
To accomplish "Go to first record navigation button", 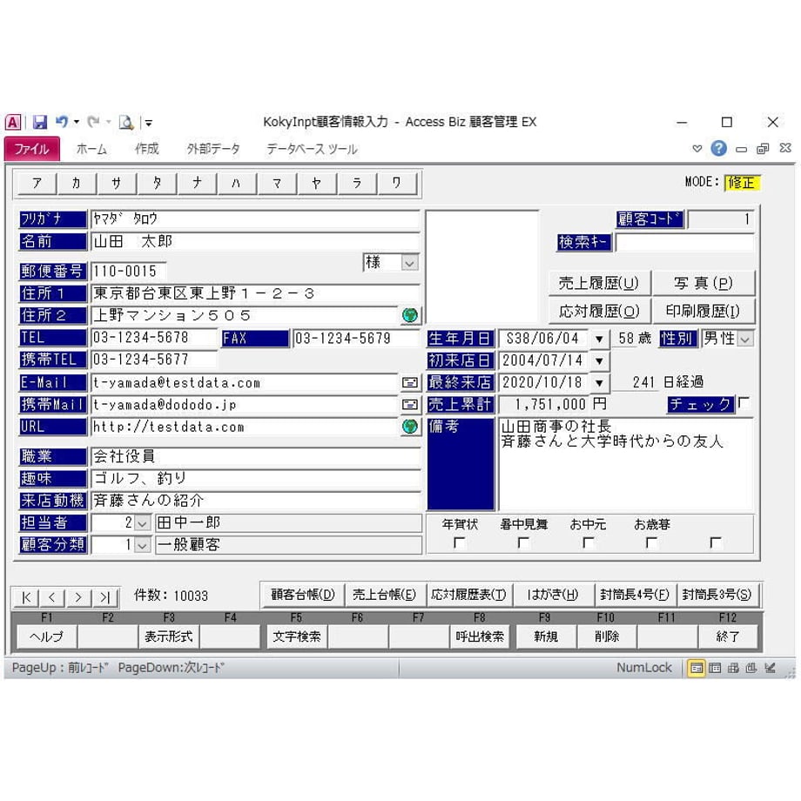I will click(26, 596).
